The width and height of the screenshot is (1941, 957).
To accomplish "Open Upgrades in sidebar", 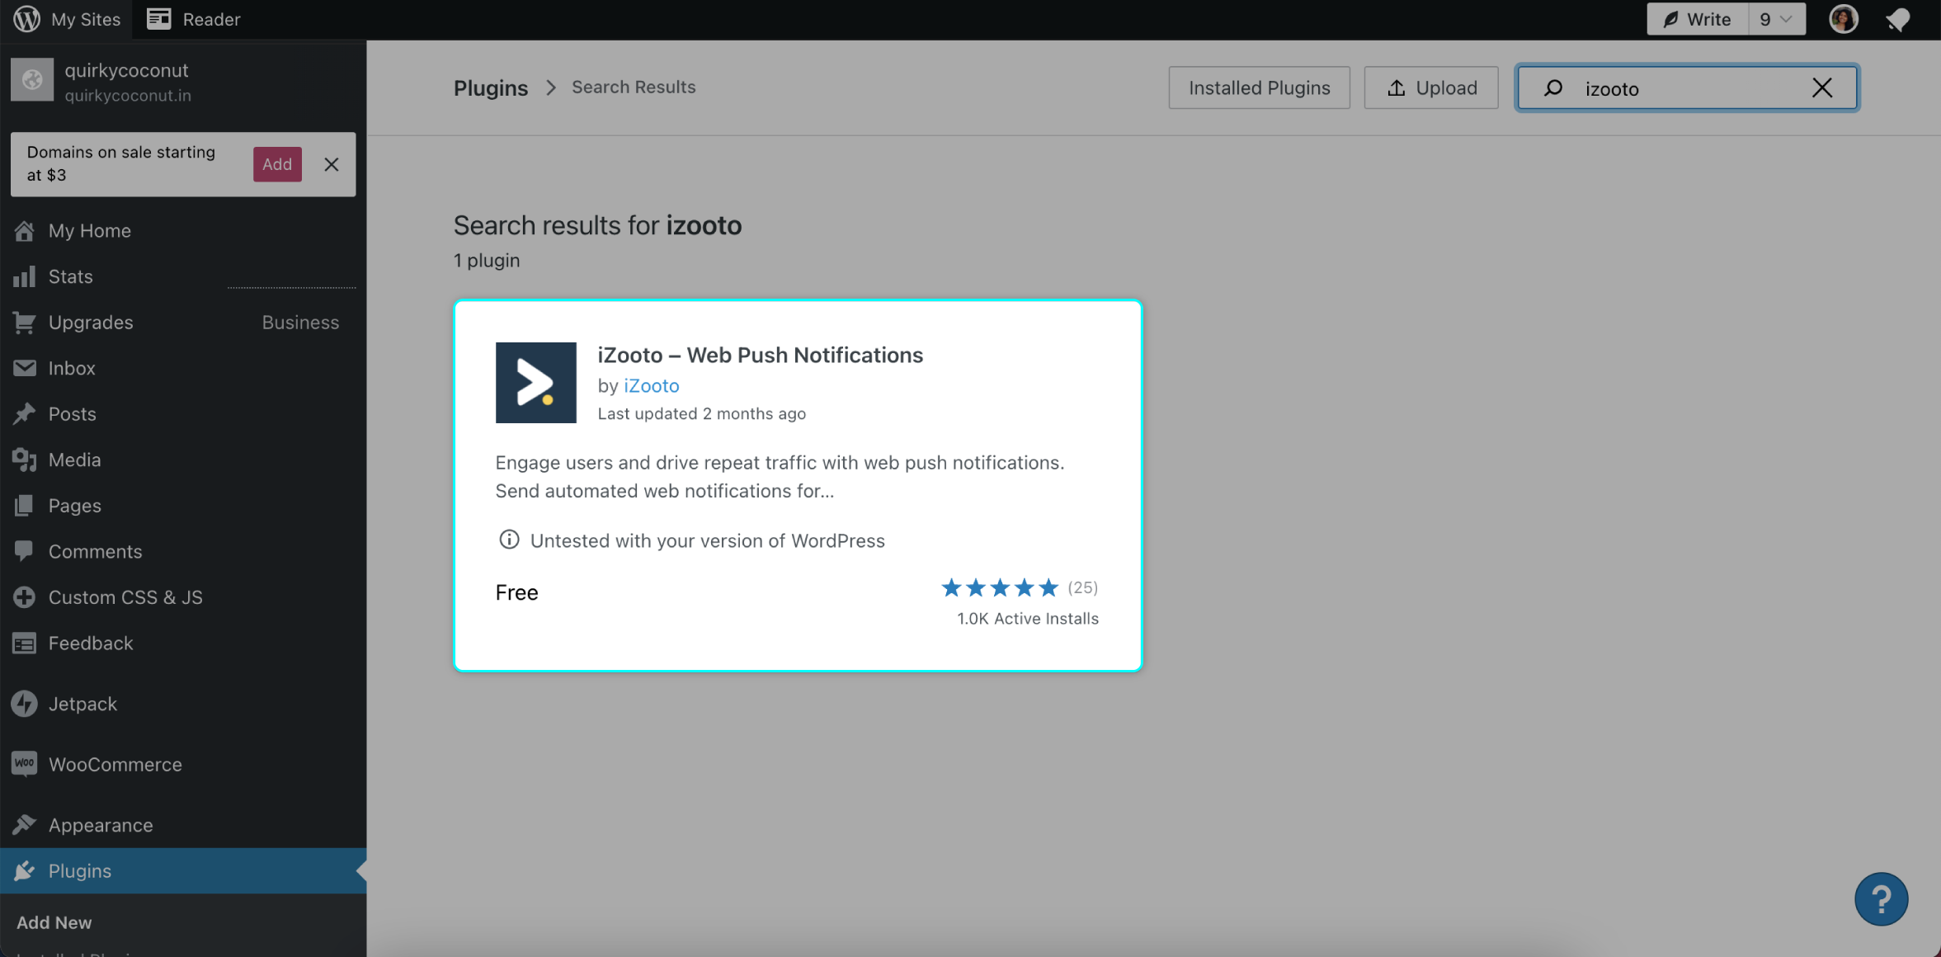I will (x=91, y=323).
